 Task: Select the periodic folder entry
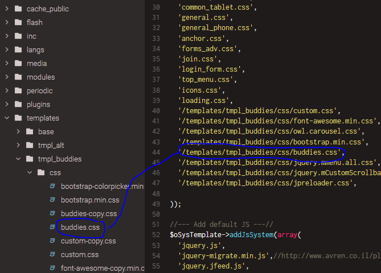coord(39,91)
